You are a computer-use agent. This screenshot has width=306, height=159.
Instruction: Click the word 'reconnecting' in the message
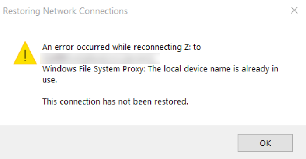point(158,47)
